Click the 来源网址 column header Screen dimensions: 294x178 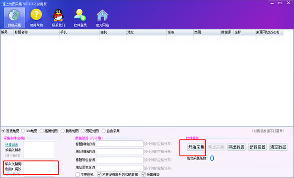pos(269,32)
